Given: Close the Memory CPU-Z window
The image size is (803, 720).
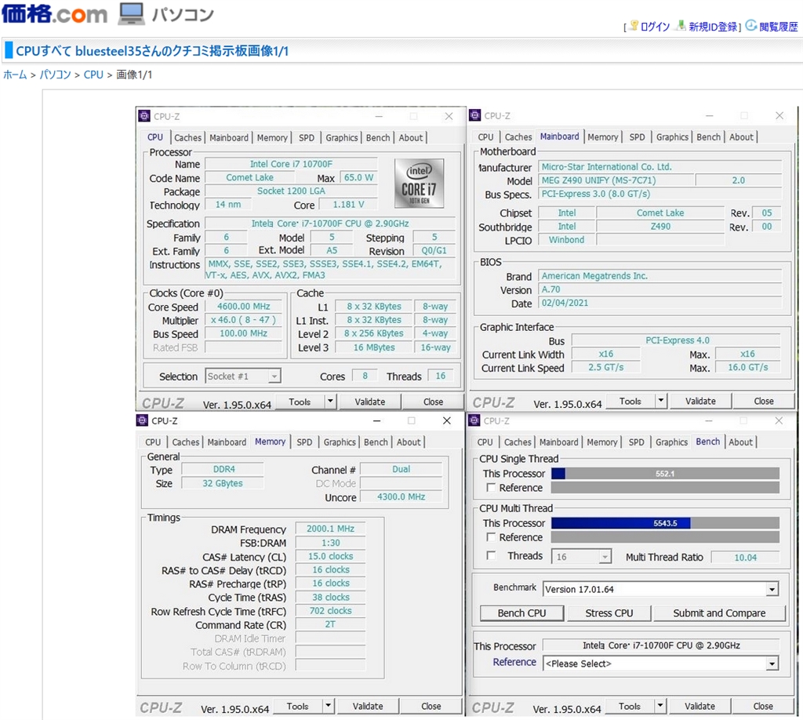Looking at the screenshot, I should tap(446, 421).
